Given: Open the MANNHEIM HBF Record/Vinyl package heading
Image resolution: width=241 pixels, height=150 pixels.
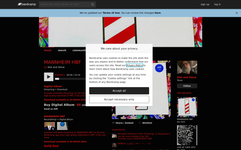Looking at the screenshot, I should click(x=54, y=116).
